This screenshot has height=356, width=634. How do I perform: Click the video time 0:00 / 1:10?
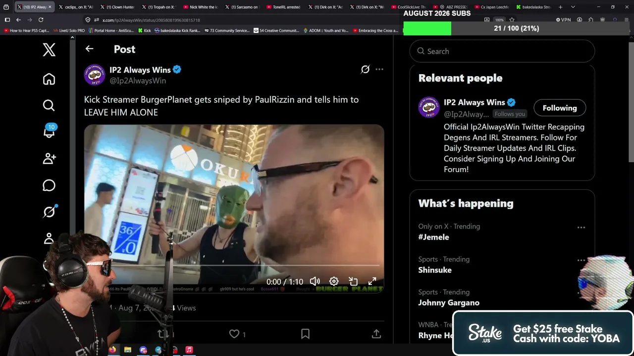tap(285, 282)
